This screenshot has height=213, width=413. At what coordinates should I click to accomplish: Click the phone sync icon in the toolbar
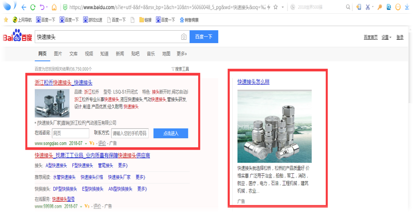pyautogui.click(x=358, y=7)
